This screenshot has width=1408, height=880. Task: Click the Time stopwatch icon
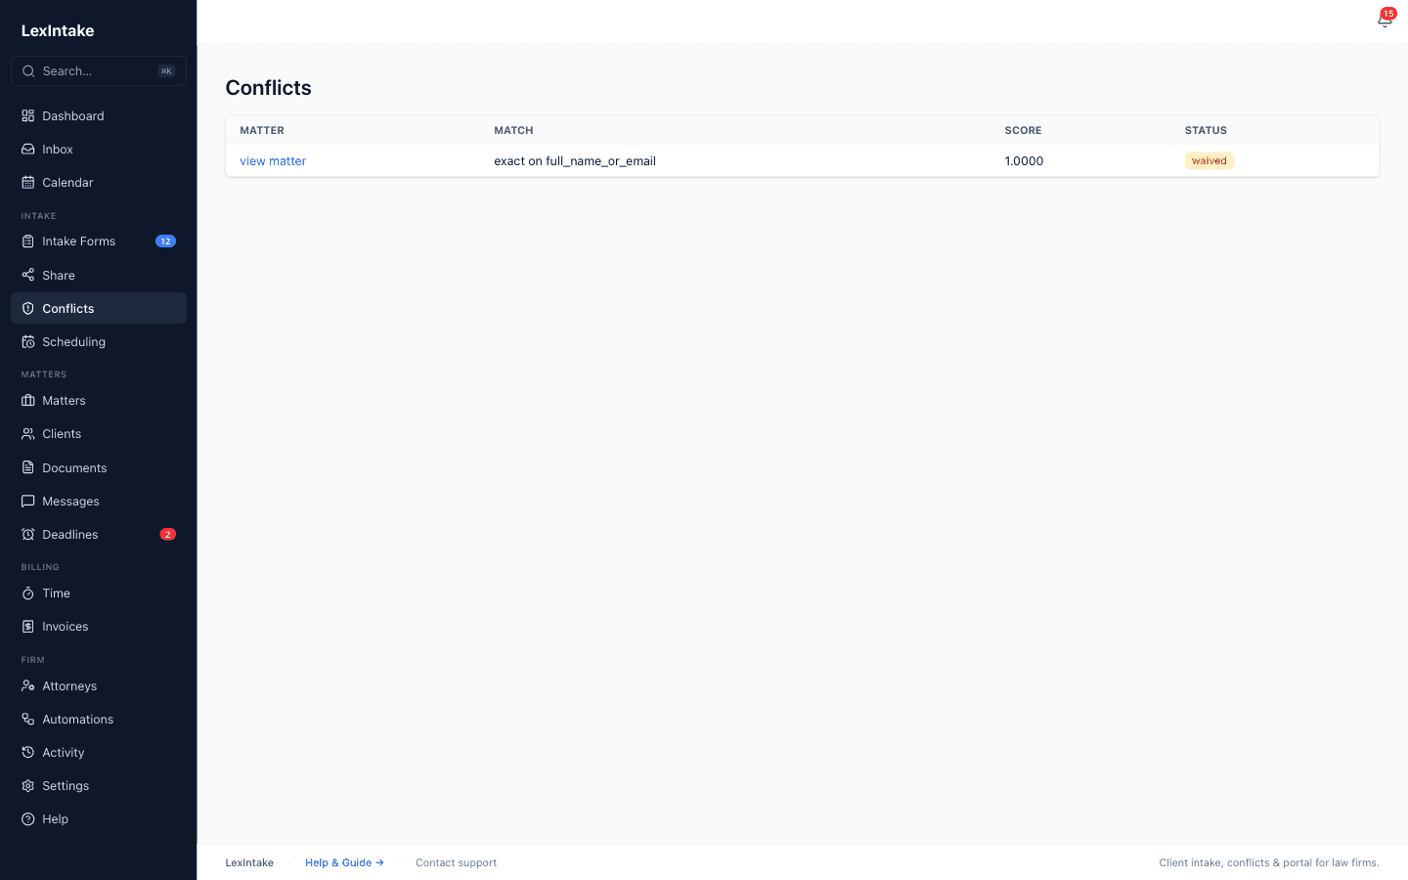coord(28,593)
